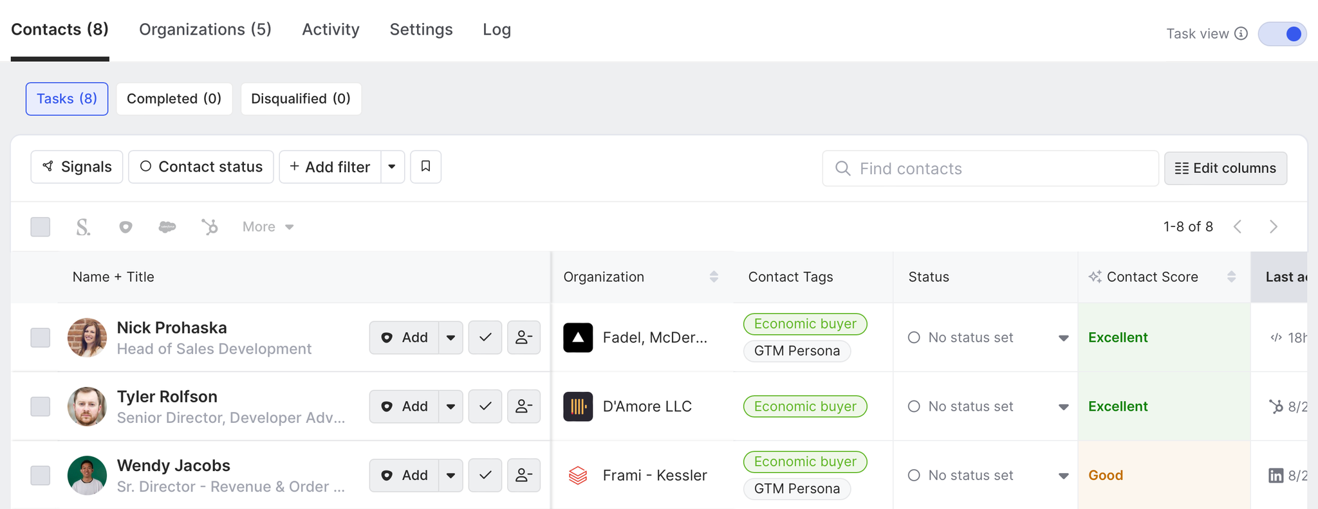This screenshot has height=509, width=1318.
Task: Click disqualify person icon for Tyler Rolfson
Action: [x=524, y=406]
